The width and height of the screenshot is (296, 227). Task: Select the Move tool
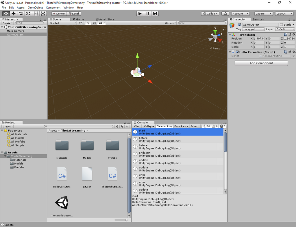click(x=13, y=14)
